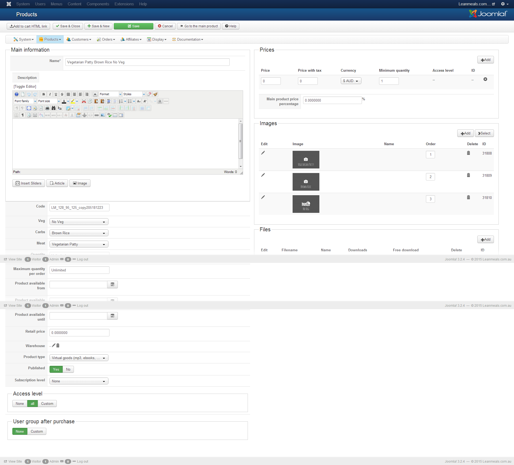This screenshot has height=465, width=514.
Task: Select Custom for User group after purchase
Action: [37, 431]
